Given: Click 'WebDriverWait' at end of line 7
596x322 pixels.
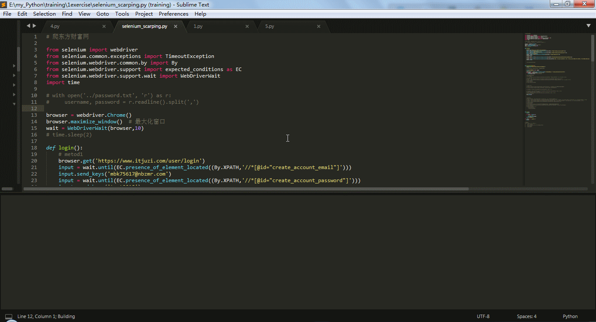Looking at the screenshot, I should coord(200,76).
